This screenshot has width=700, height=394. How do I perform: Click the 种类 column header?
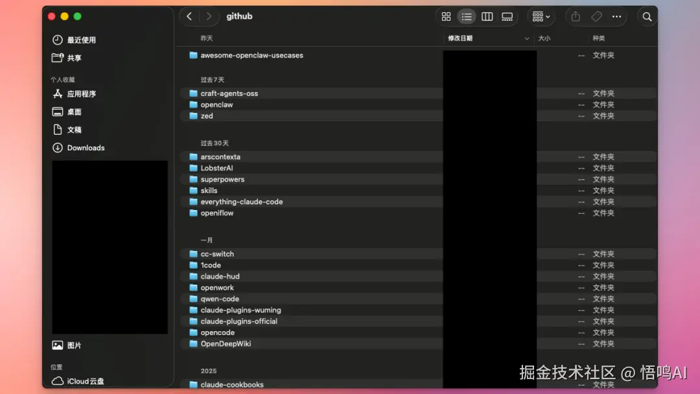tap(599, 38)
